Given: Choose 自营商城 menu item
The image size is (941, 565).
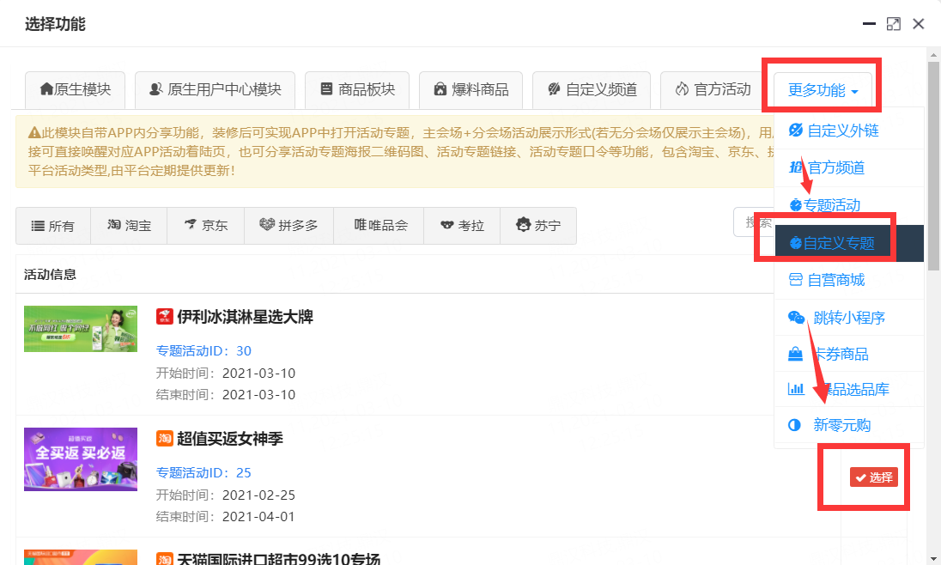Looking at the screenshot, I should tap(848, 281).
